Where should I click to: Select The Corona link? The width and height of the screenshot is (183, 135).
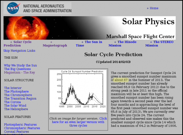pyautogui.click(x=12, y=102)
